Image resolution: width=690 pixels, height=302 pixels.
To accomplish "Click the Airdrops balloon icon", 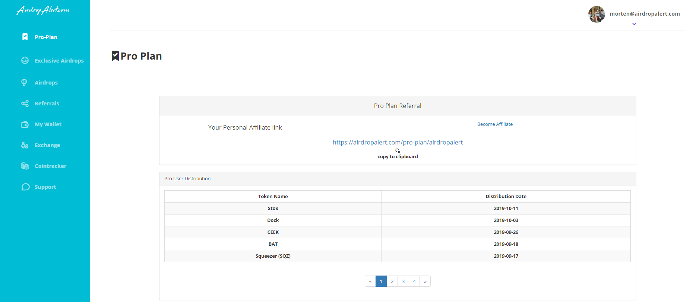I will (x=24, y=83).
